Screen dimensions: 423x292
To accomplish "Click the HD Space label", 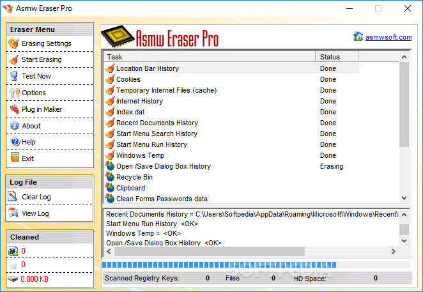I will click(x=310, y=279).
